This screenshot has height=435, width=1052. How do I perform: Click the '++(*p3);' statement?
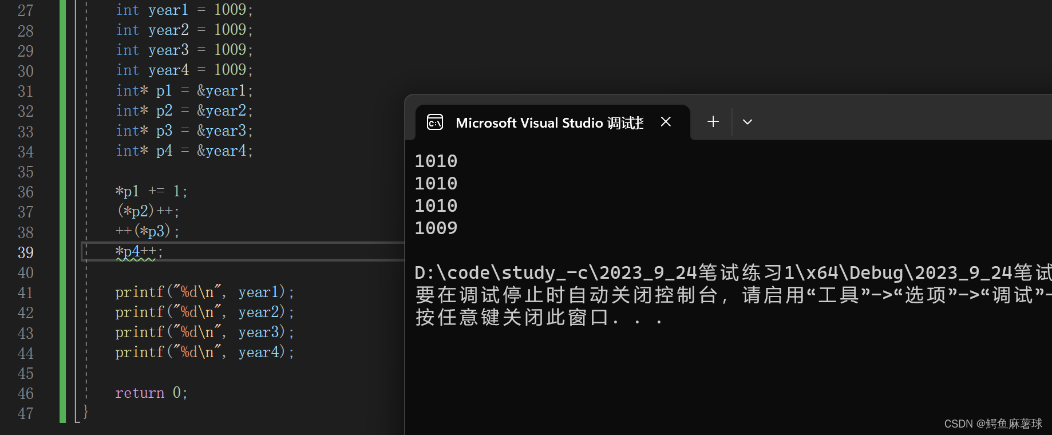pyautogui.click(x=148, y=231)
